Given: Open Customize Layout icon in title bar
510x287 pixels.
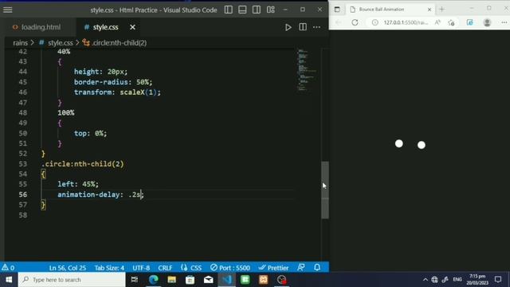Looking at the screenshot, I should click(271, 10).
